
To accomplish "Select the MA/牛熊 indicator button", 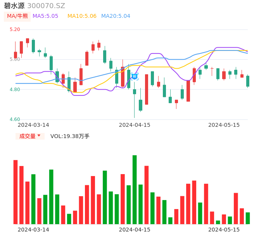I will pyautogui.click(x=17, y=16).
